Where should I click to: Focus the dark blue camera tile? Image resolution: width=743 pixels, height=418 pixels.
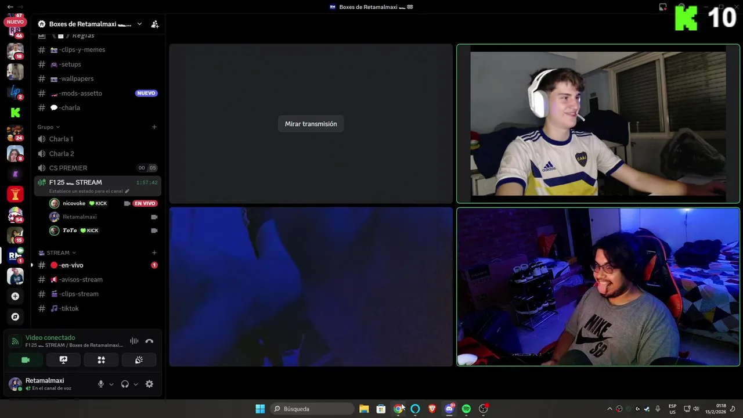point(311,287)
